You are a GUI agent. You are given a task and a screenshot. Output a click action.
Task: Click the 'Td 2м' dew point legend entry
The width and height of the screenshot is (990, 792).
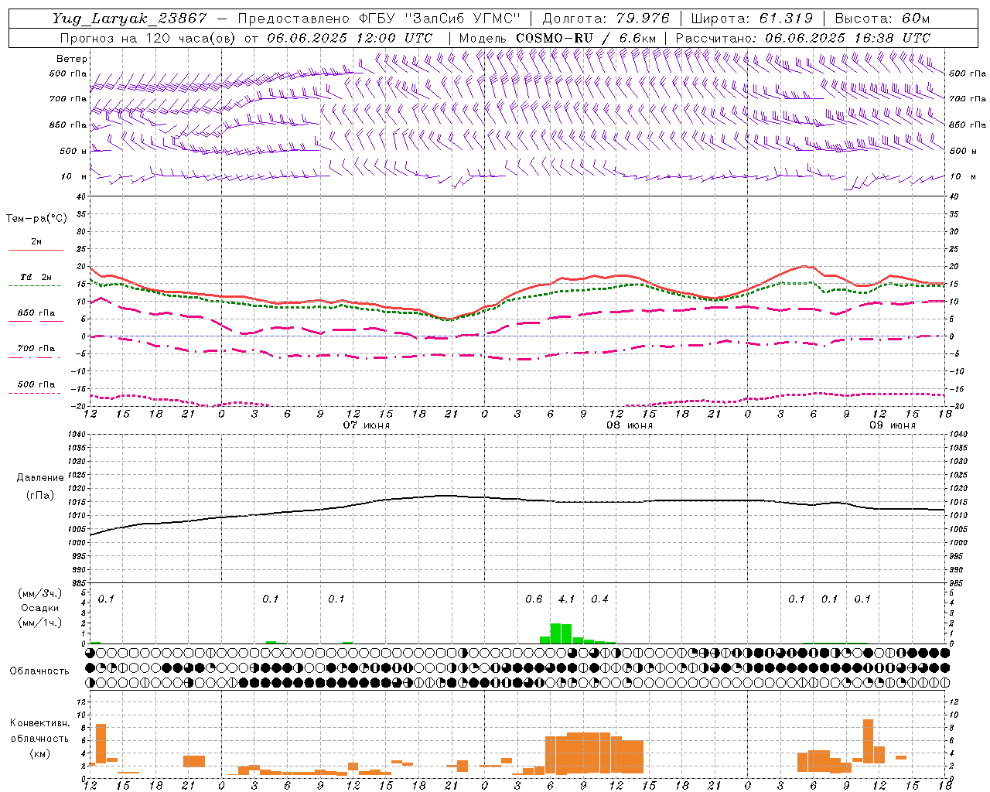(x=36, y=277)
